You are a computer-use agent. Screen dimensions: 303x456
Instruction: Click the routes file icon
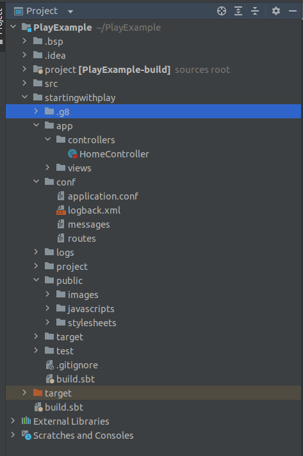click(x=61, y=239)
